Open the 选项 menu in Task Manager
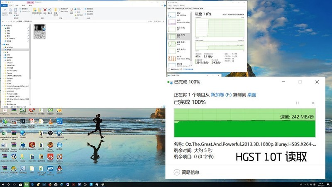 (176, 5)
